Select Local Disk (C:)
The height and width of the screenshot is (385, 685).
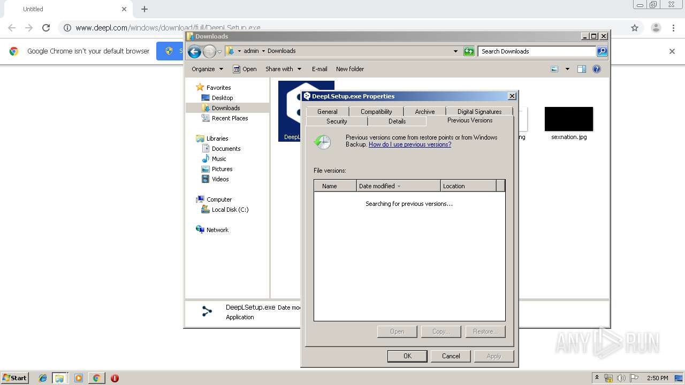230,210
